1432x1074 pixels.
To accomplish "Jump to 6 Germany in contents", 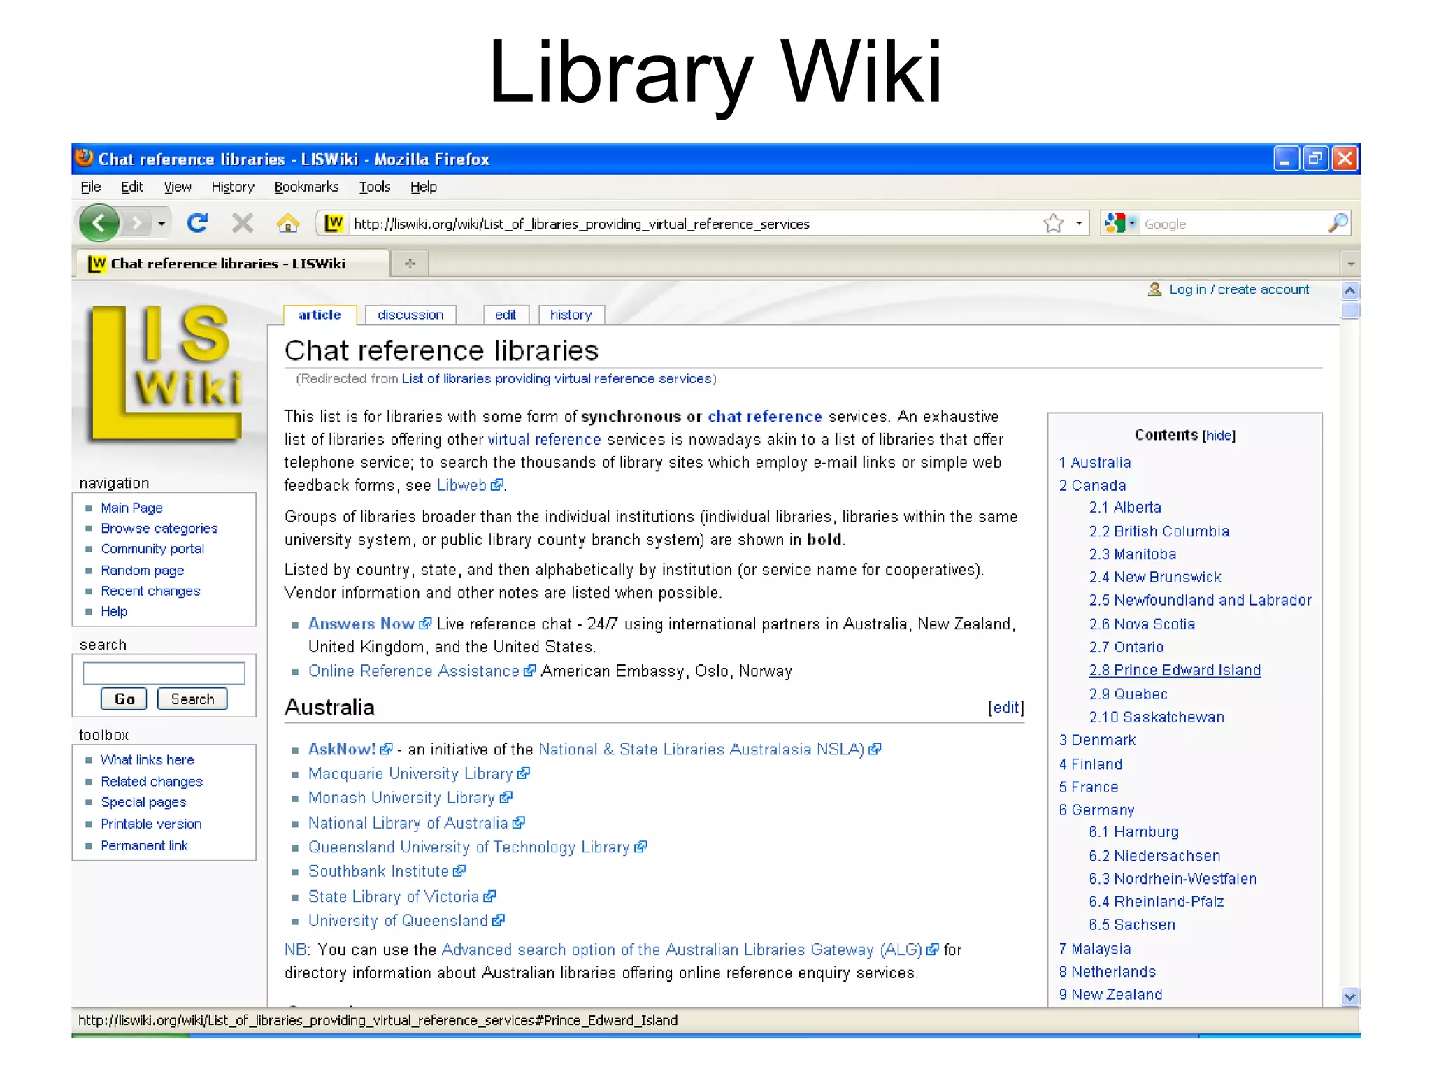I will pyautogui.click(x=1096, y=810).
